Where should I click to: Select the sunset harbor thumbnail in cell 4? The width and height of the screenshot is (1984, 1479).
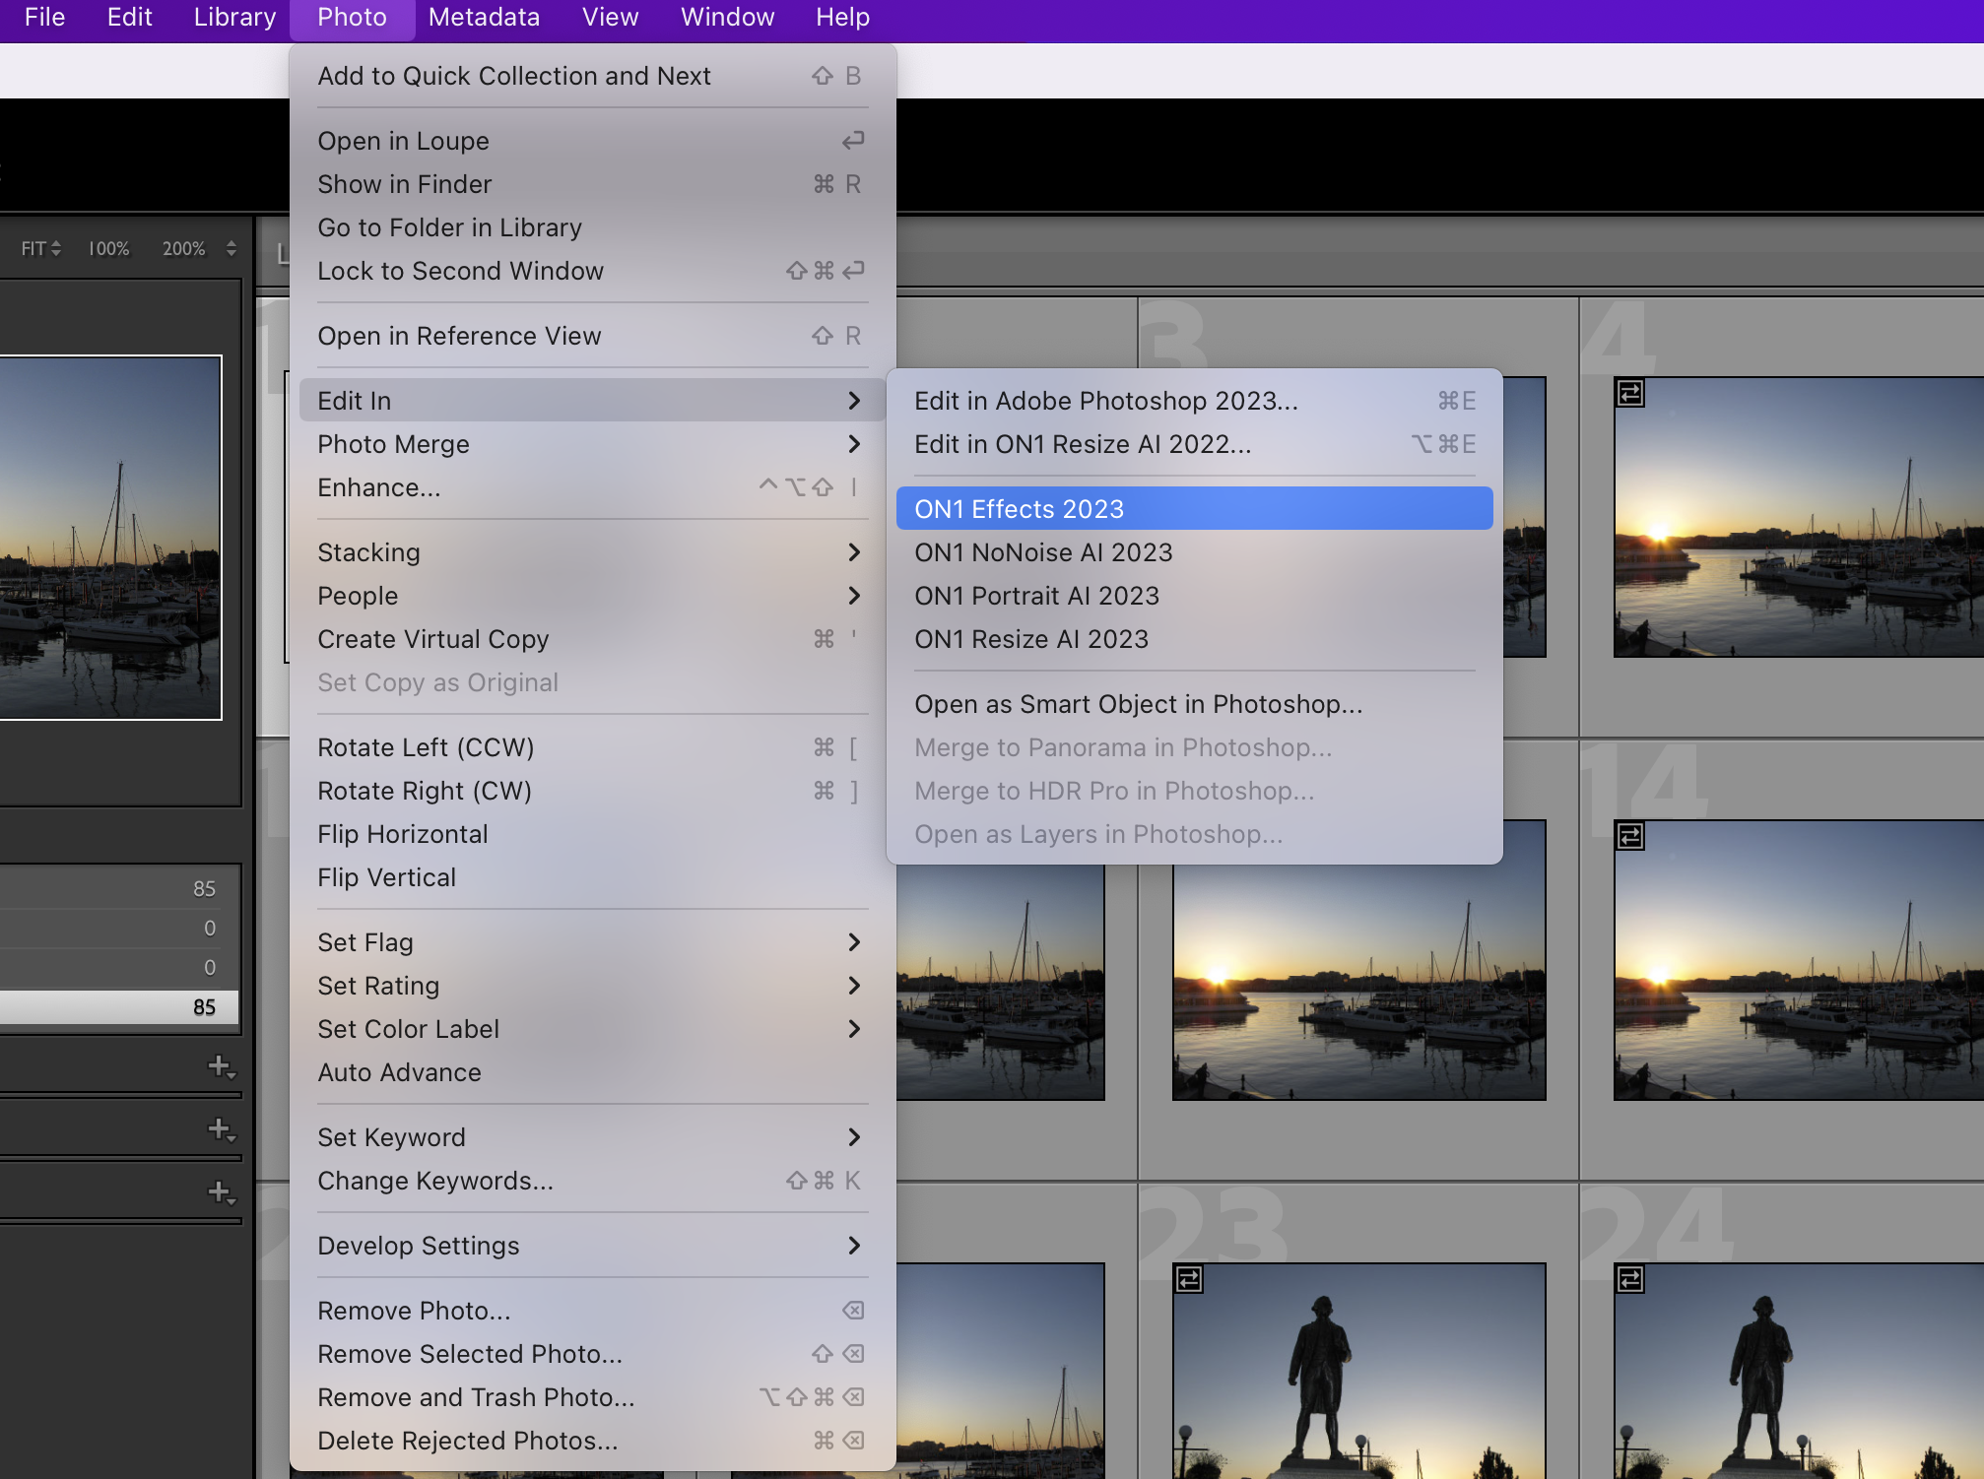point(1798,517)
